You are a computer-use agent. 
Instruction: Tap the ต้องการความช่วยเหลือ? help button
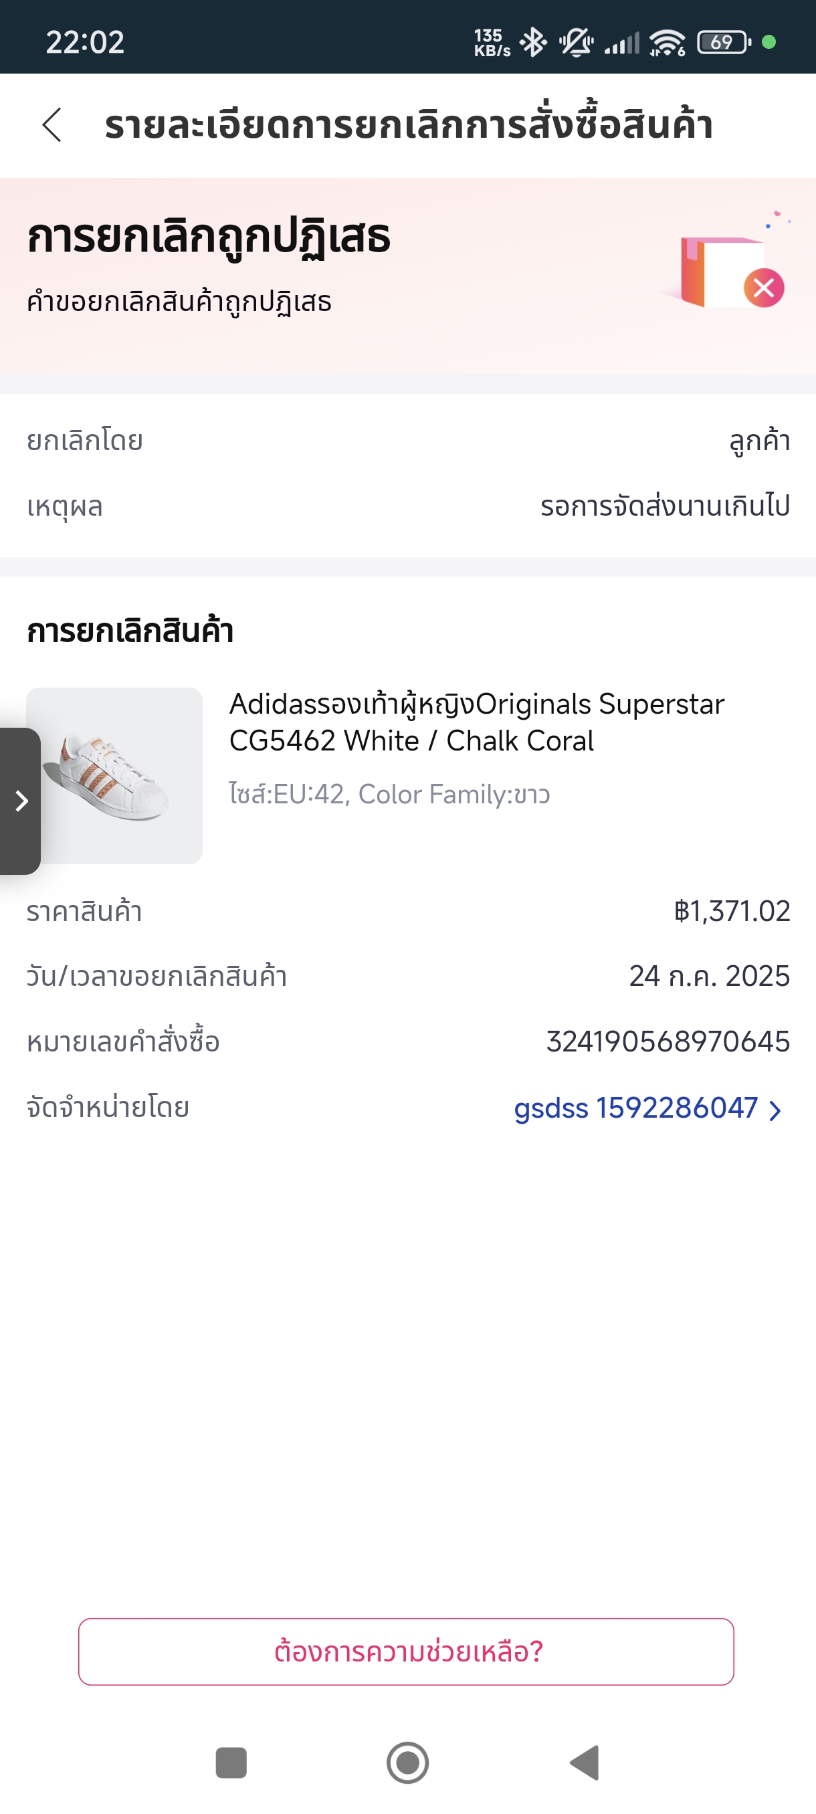tap(406, 1651)
